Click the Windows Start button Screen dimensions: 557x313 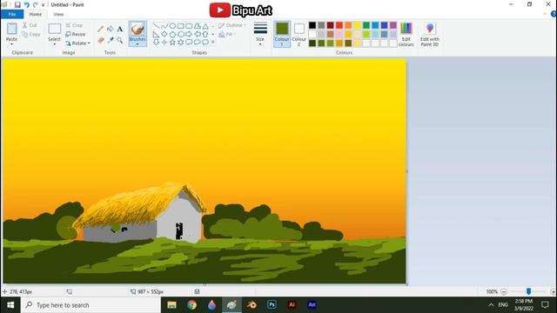10,305
